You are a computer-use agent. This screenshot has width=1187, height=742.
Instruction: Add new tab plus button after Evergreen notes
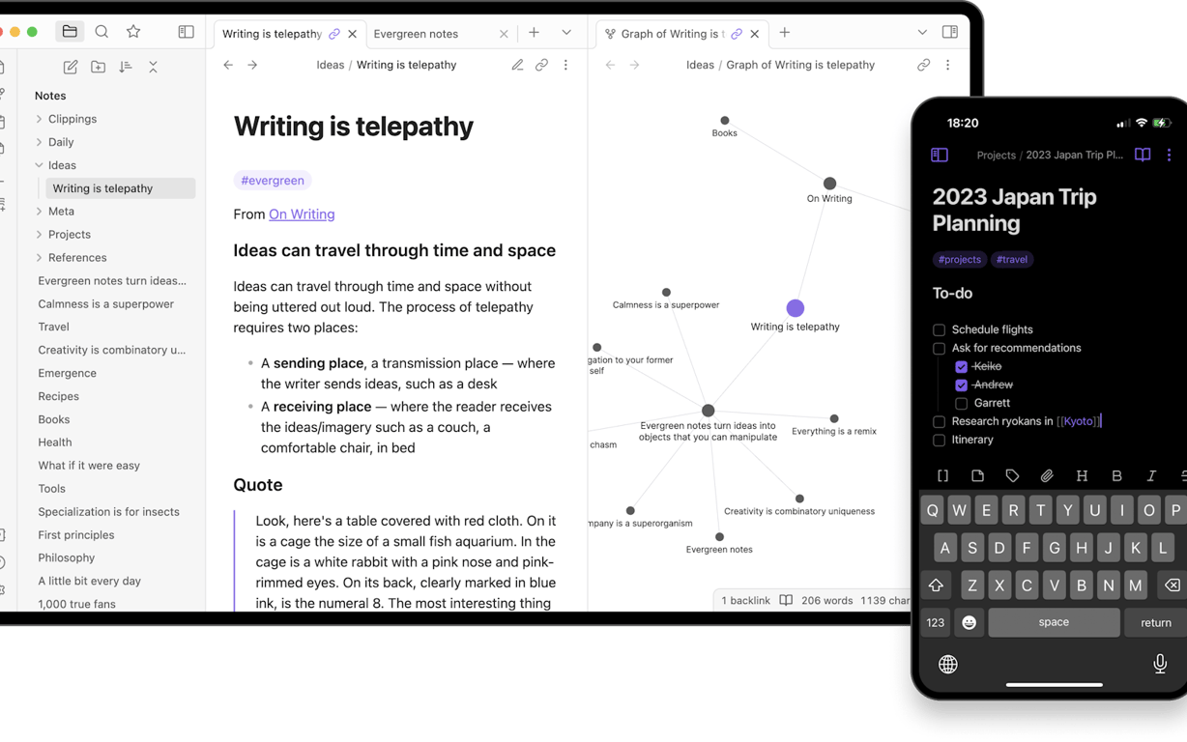click(534, 33)
